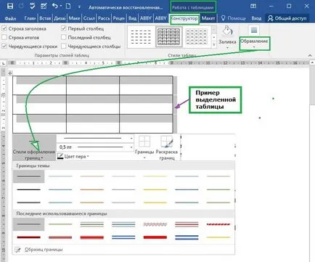The height and width of the screenshot is (262, 315).
Task: Click the Заливка paint bucket icon
Action: [227, 30]
